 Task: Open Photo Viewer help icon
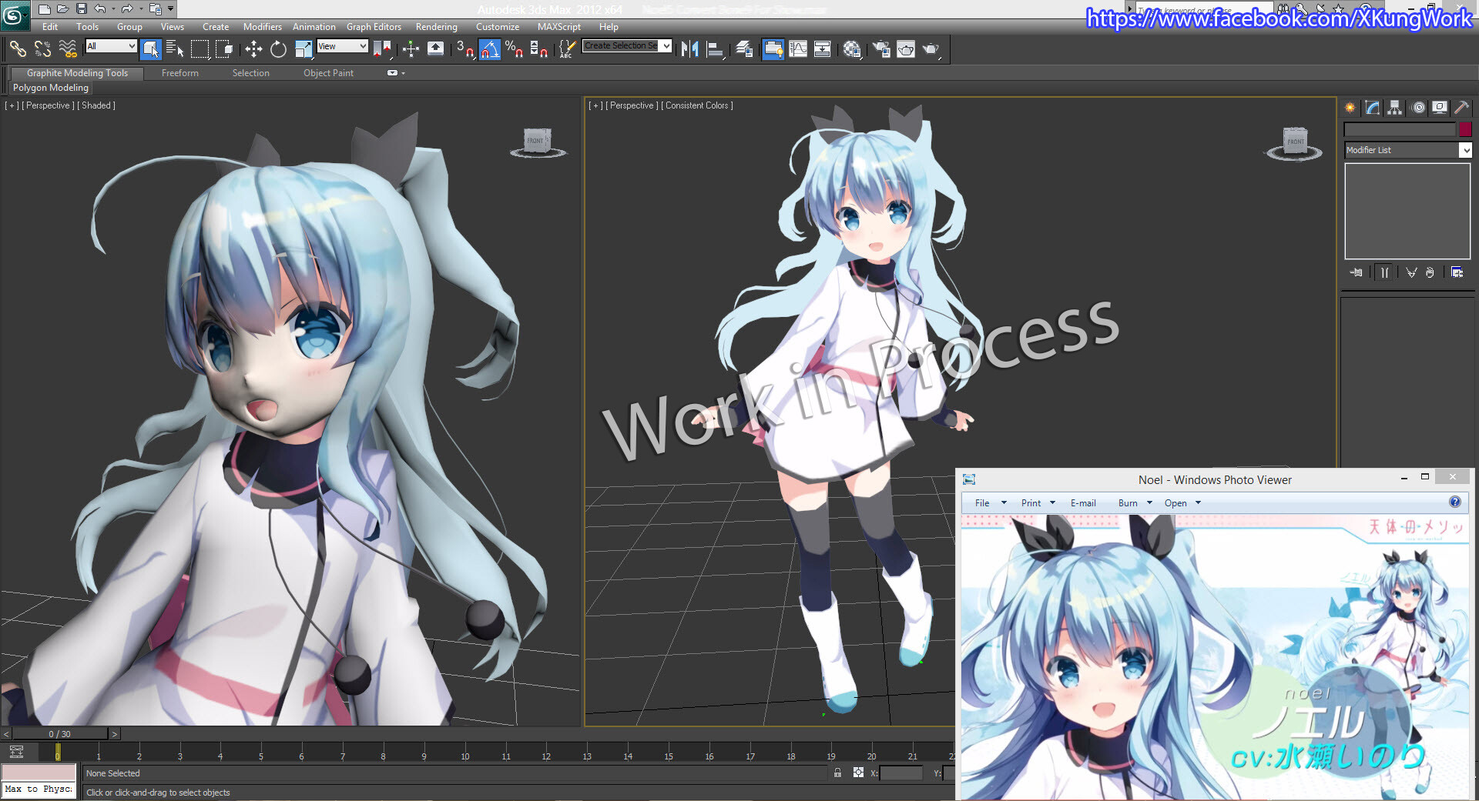[1455, 502]
